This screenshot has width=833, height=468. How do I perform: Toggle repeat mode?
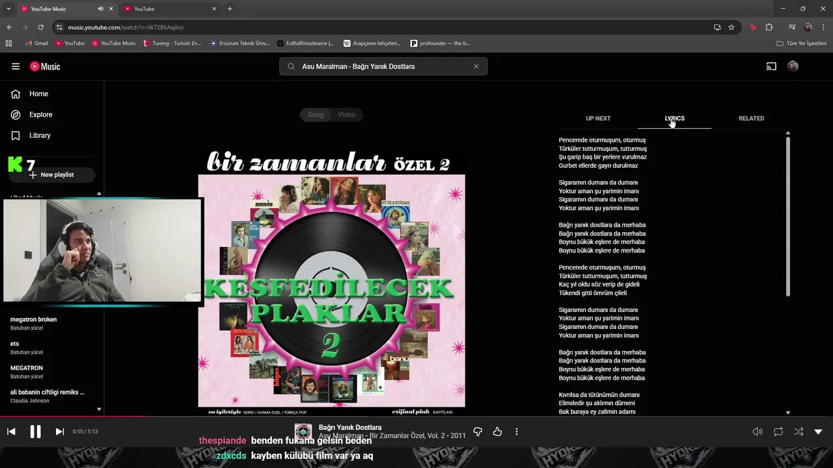[778, 432]
